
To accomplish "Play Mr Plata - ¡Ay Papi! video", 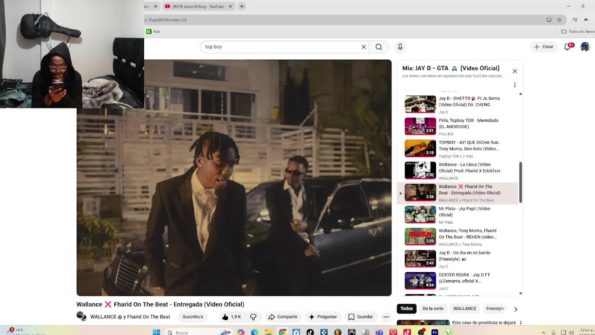I will [458, 214].
